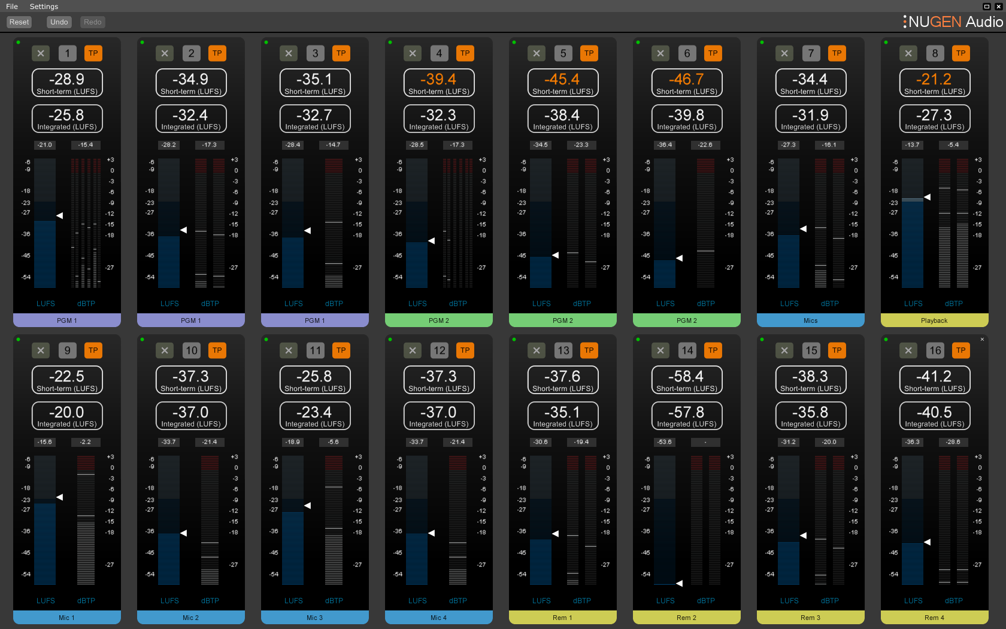Click the X reset icon on channel 1

[40, 53]
